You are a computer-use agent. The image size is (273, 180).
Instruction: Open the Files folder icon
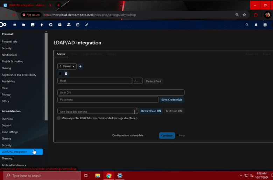24,25
